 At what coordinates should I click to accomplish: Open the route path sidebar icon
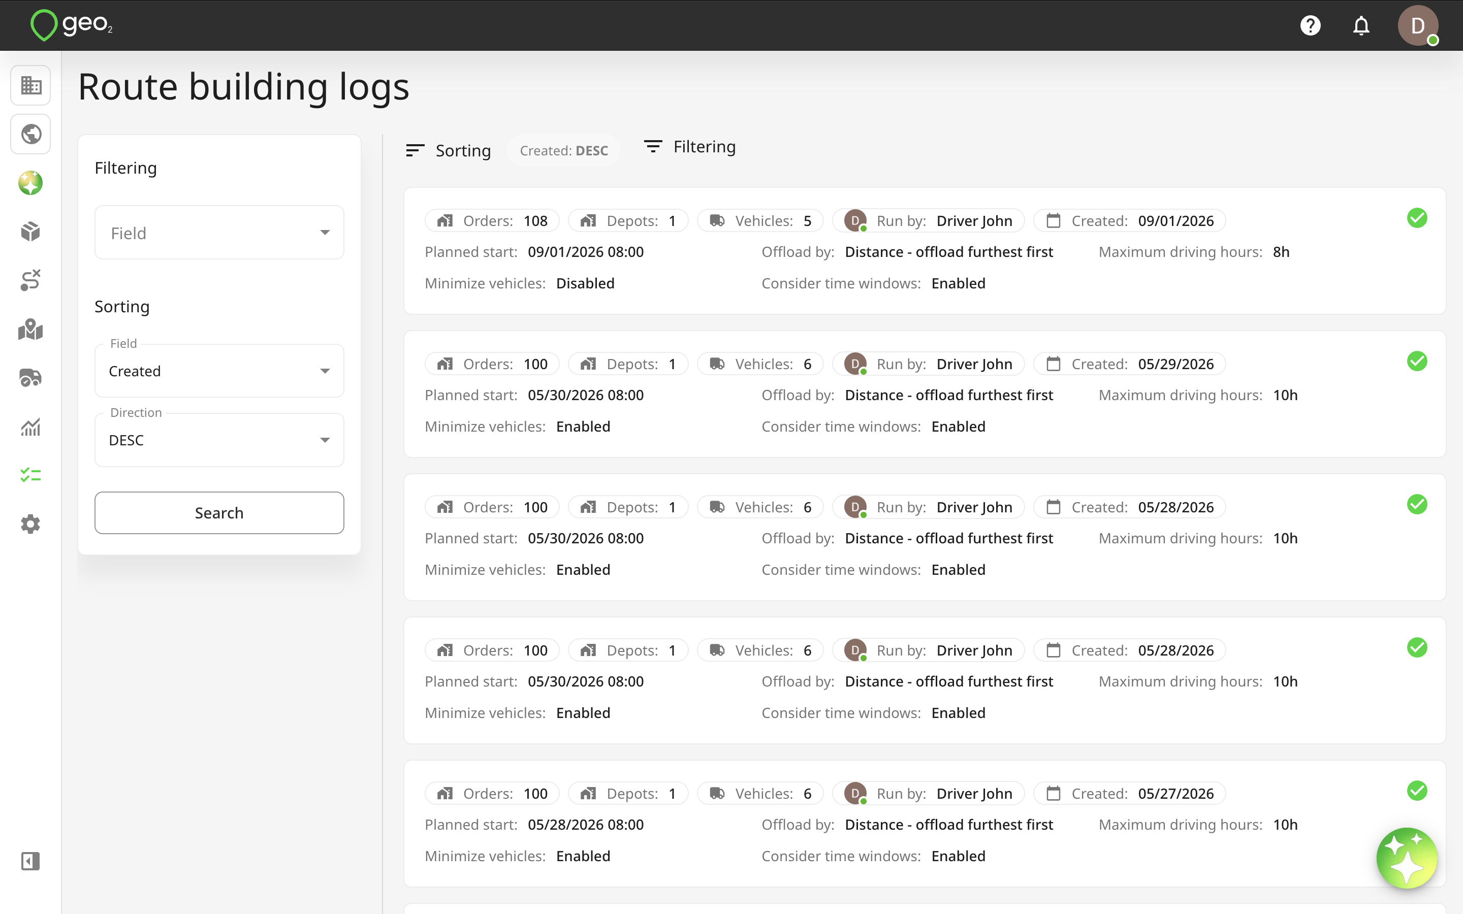point(31,280)
